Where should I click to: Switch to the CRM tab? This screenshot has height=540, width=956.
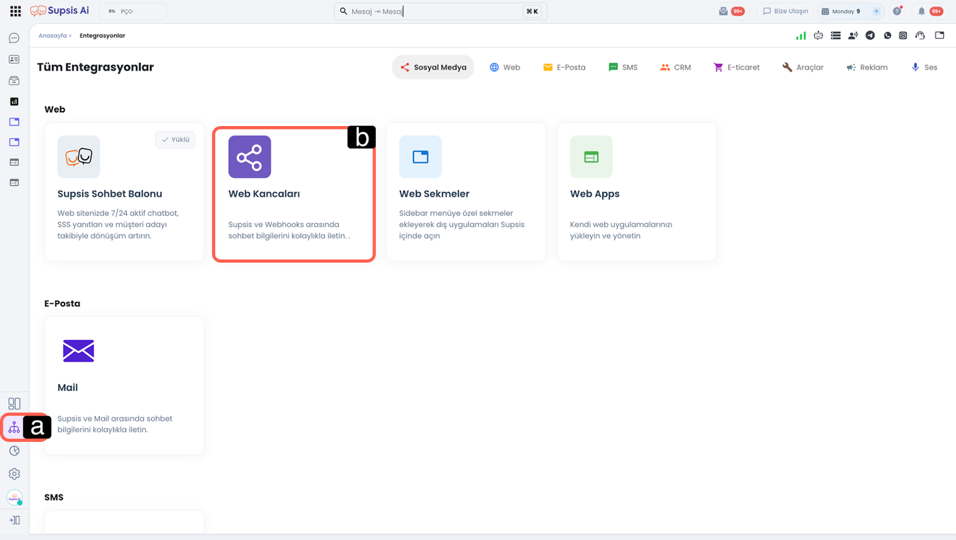point(676,68)
